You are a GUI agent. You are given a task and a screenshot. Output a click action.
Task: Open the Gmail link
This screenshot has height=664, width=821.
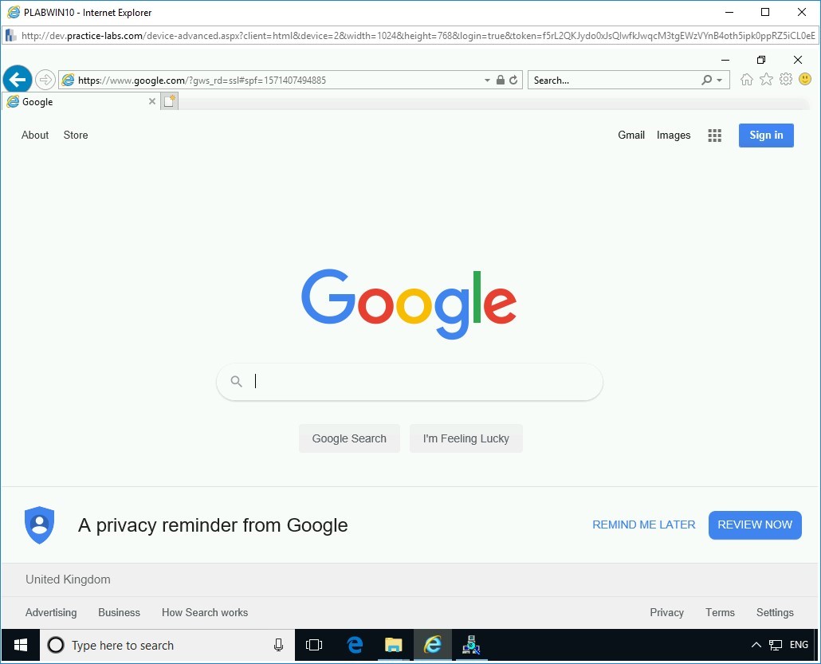pyautogui.click(x=631, y=135)
